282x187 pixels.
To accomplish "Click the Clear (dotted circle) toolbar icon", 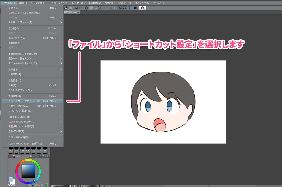I will click(x=86, y=8).
